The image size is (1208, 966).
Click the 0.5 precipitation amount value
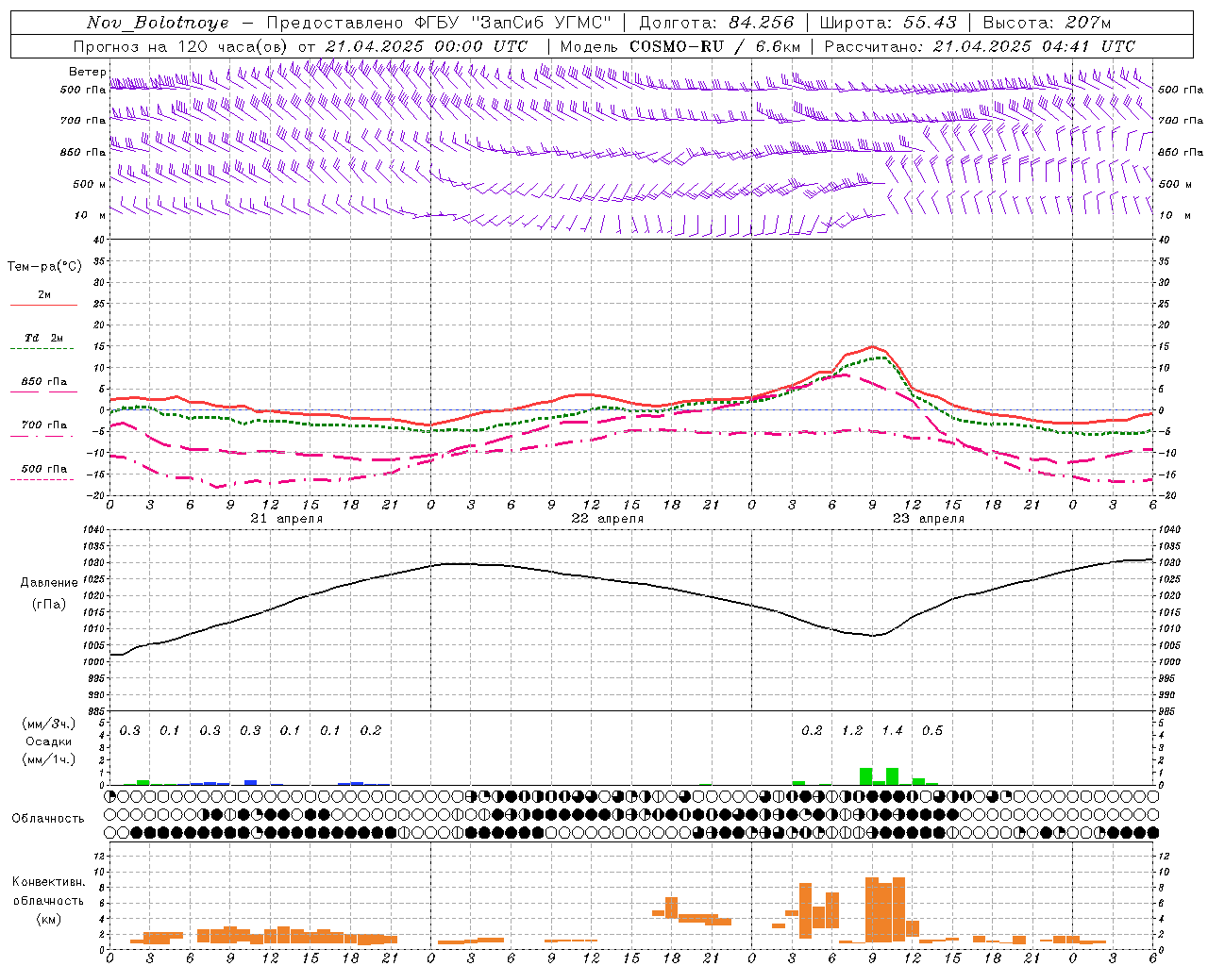(x=932, y=730)
